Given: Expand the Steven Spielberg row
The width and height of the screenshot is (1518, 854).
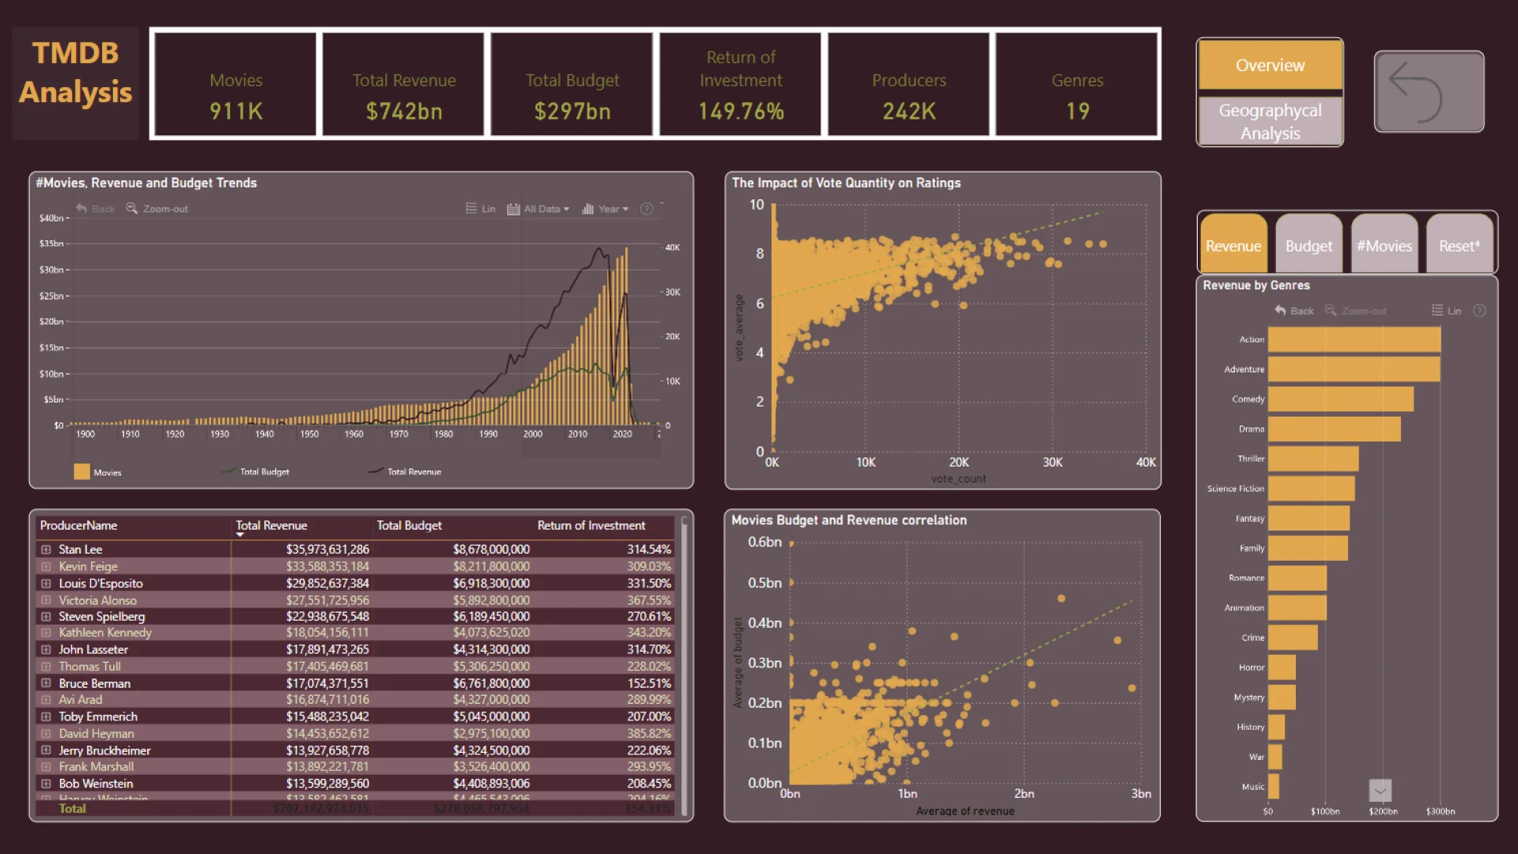Looking at the screenshot, I should pyautogui.click(x=46, y=617).
